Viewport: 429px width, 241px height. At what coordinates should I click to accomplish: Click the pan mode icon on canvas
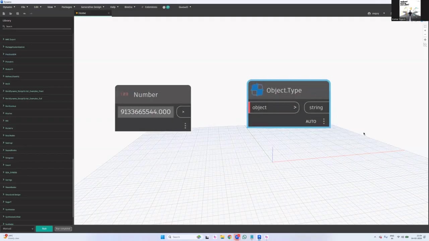(x=425, y=40)
